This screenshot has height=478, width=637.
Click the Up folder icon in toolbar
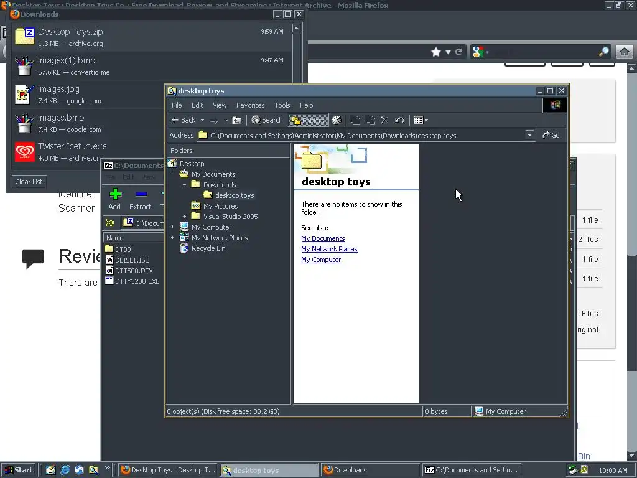pos(236,120)
